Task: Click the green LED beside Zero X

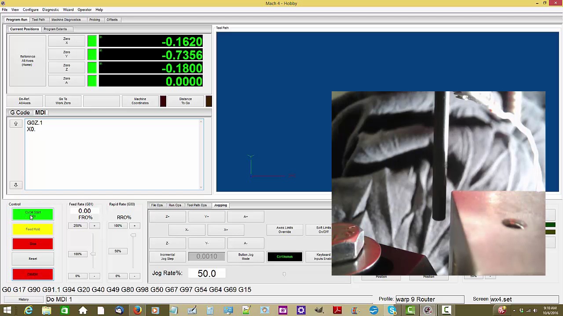Action: tap(92, 41)
